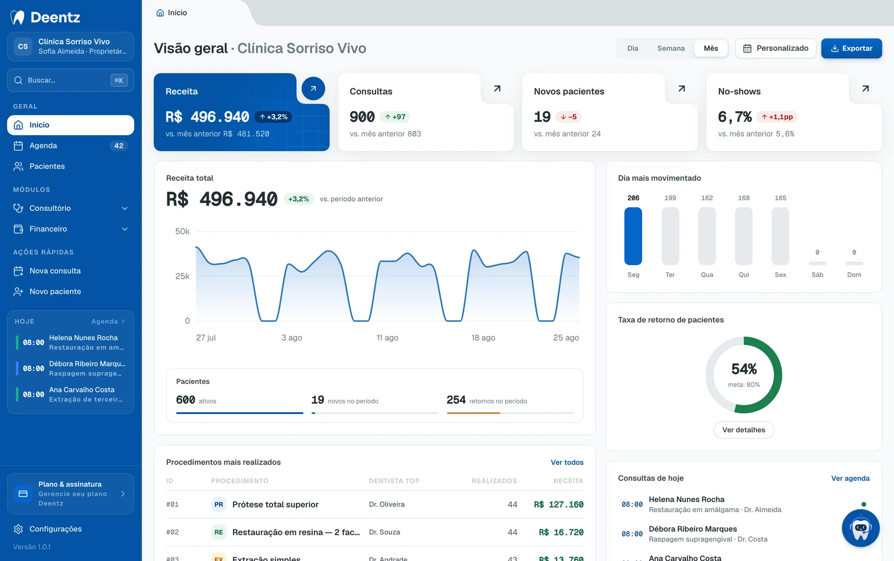Screen dimensions: 894x561
Task: Click the blue Seg bar in chart
Action: tap(633, 236)
